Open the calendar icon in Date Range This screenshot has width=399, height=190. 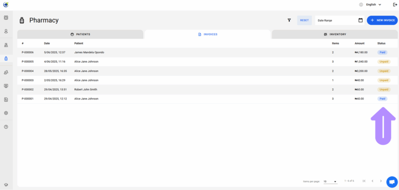coord(360,20)
